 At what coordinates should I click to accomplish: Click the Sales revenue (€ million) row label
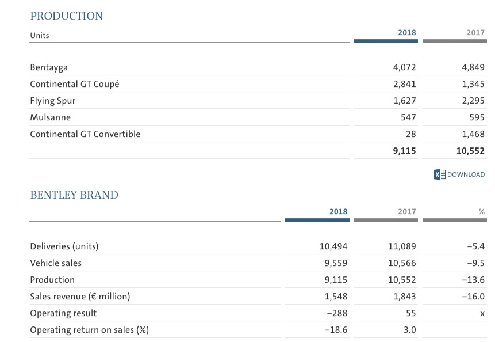tap(82, 296)
